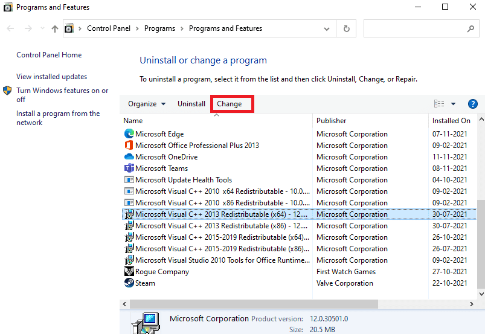Viewport: 485px width, 334px height.
Task: Click install date 07-11-2021
Action: pos(449,134)
